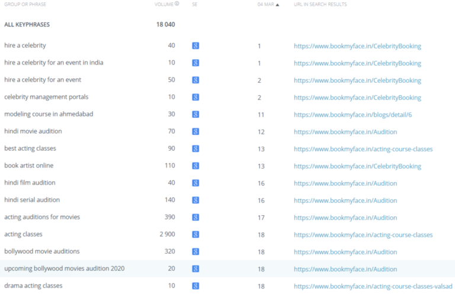
Task: Click rank '11' for modeling course in ahmedabad
Action: click(x=261, y=115)
